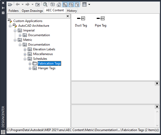Expand the Fabrication Tags node
The image size is (161, 135).
coord(30,64)
